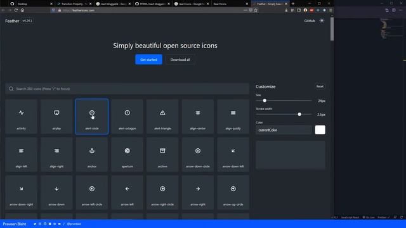Click the Size slider handle

point(265,101)
